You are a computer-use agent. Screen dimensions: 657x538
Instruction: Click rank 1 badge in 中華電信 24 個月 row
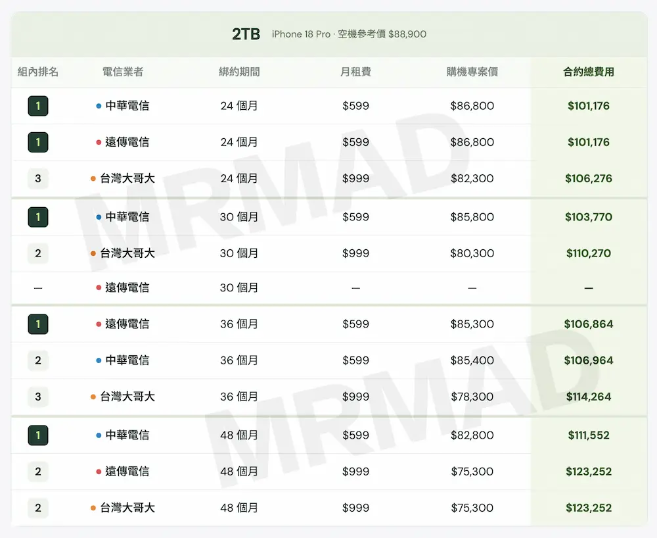[38, 106]
